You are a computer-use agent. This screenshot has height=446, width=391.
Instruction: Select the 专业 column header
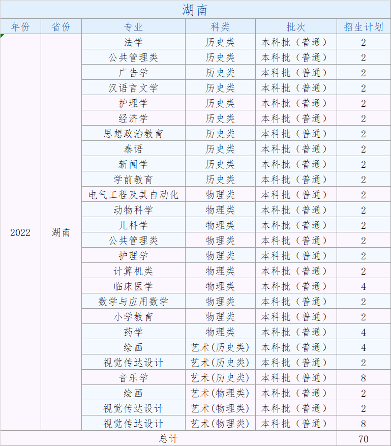click(x=133, y=27)
